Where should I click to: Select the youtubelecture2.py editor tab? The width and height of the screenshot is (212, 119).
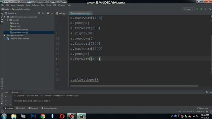coord(80,13)
